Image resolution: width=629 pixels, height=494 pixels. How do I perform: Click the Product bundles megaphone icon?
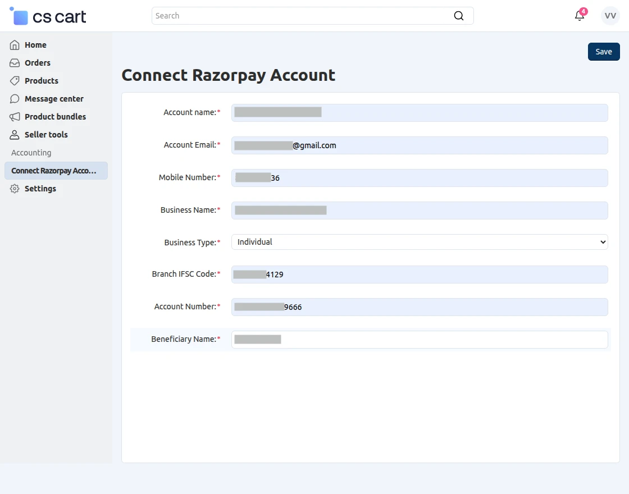(x=14, y=116)
